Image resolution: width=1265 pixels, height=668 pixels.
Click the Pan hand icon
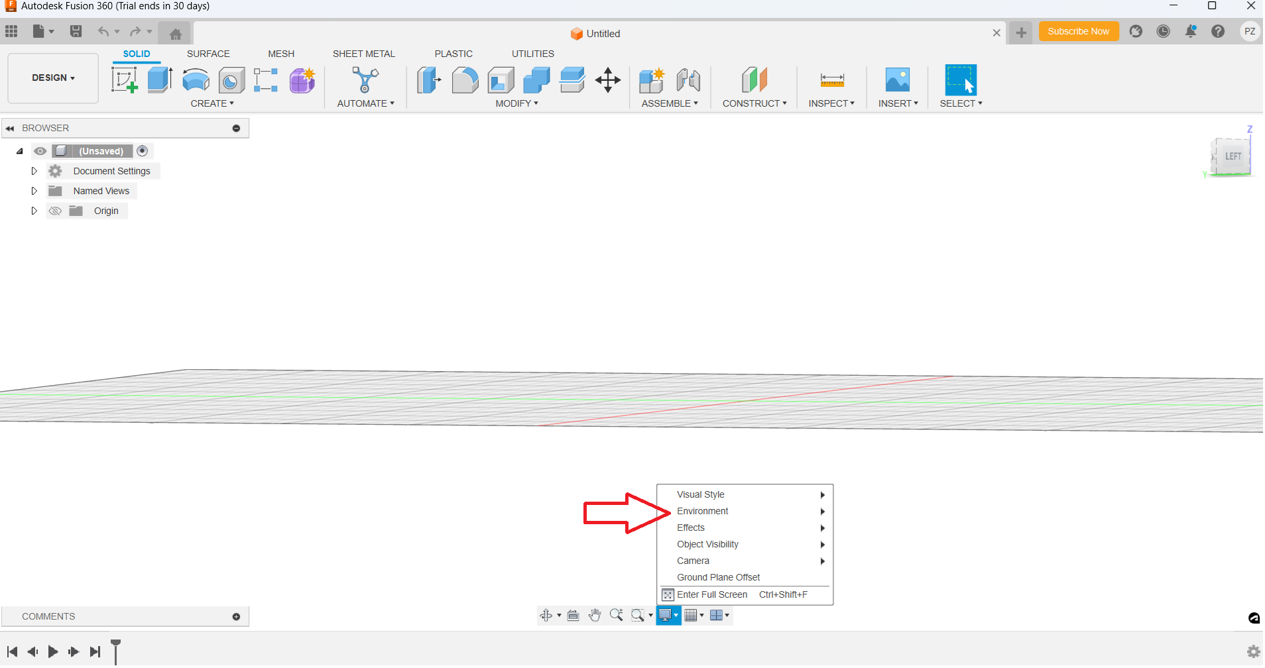click(595, 616)
